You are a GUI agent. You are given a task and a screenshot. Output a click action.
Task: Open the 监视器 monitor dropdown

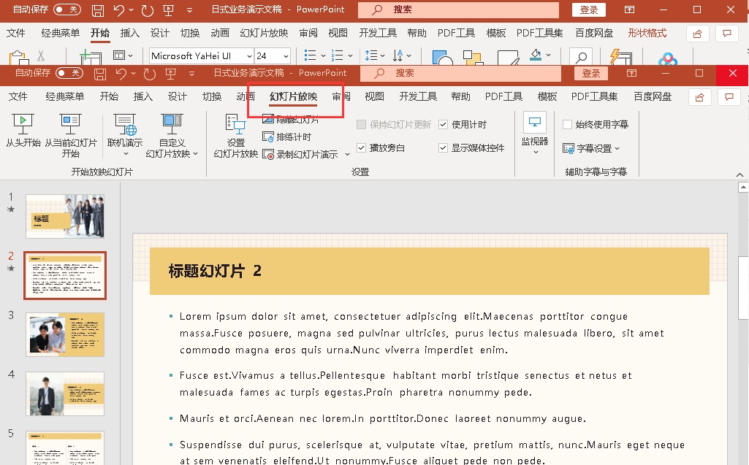pos(534,133)
